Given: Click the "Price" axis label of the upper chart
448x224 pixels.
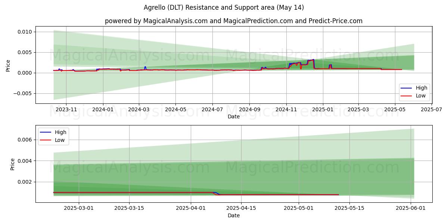Looking at the screenshot, I should tap(8, 65).
